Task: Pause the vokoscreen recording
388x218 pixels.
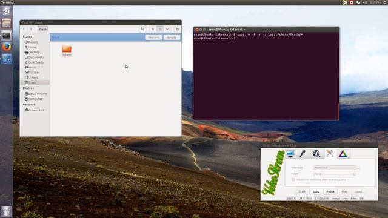Action: coord(330,191)
